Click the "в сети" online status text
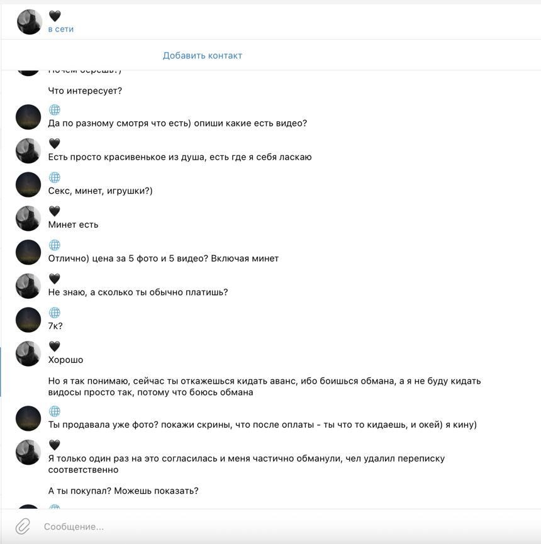 (61, 29)
